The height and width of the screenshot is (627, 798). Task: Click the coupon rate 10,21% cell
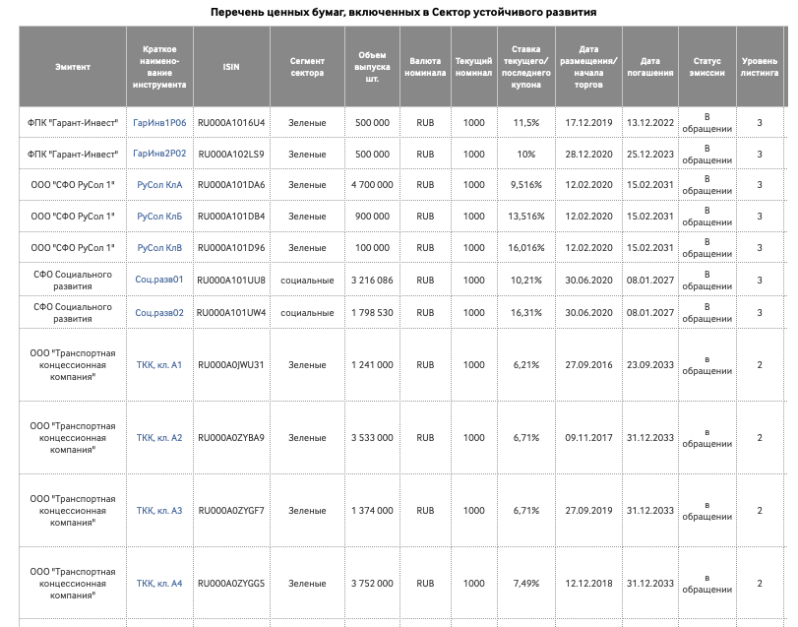(525, 280)
